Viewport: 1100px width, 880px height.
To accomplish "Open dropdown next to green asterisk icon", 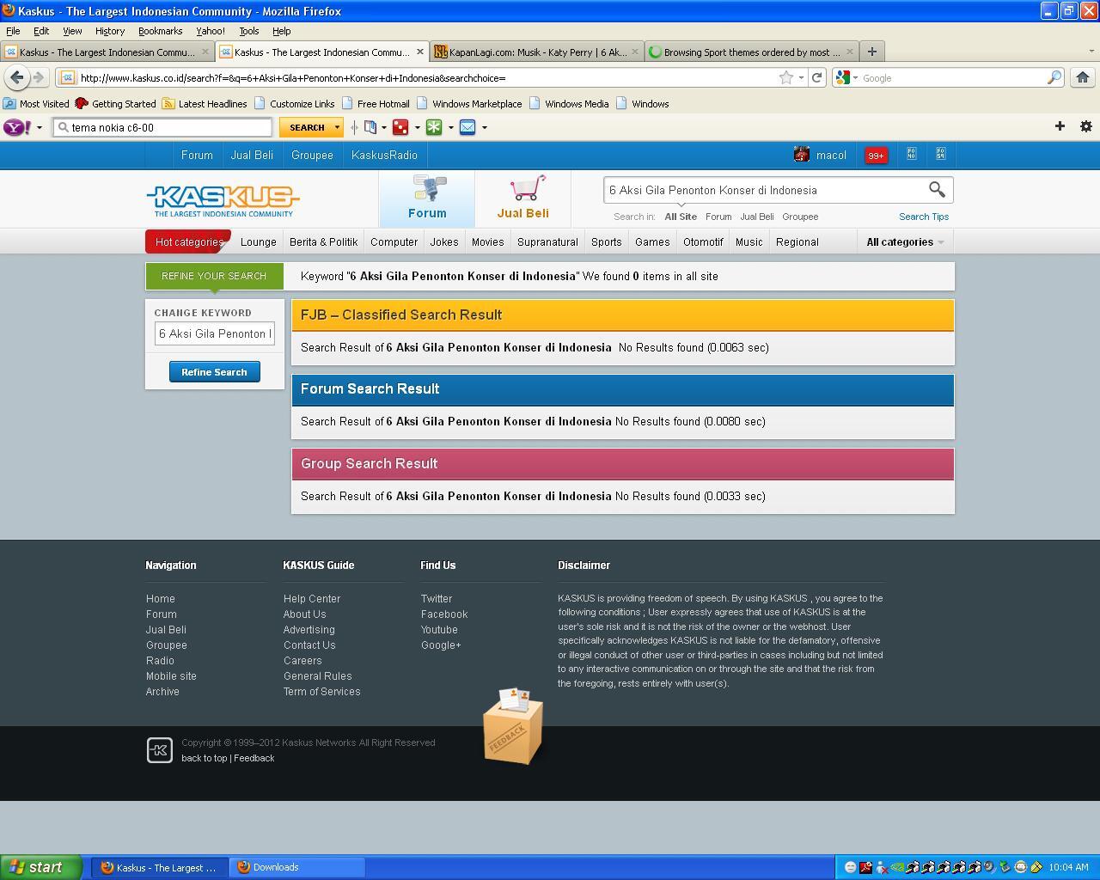I will (450, 127).
